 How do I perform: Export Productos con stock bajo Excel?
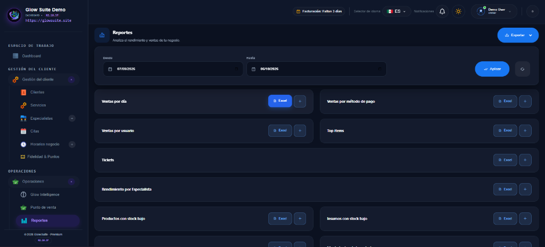click(280, 218)
